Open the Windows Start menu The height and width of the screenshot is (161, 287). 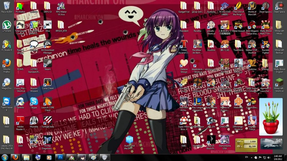pyautogui.click(x=5, y=157)
